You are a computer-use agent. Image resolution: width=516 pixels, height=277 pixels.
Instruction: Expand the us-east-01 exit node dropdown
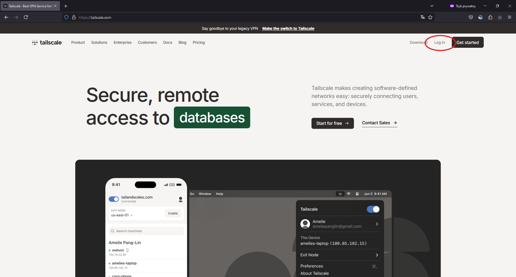(122, 215)
